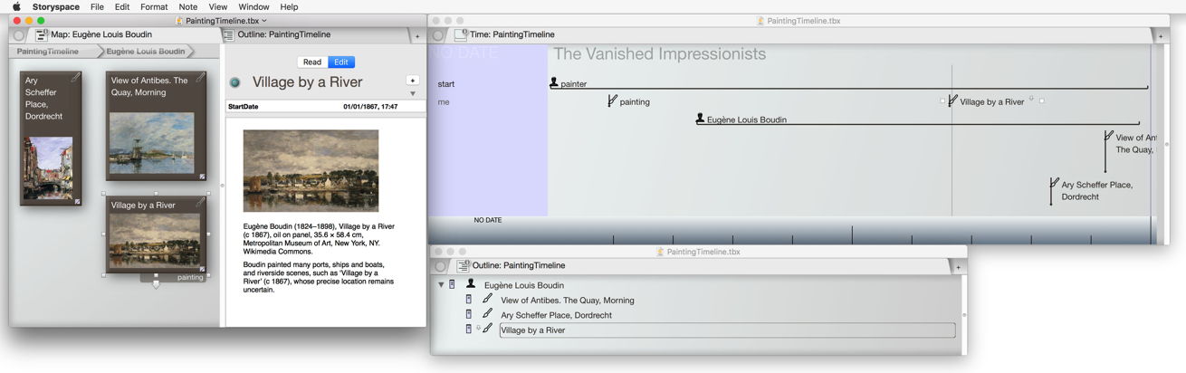Open the Note menu
This screenshot has height=373, width=1186.
[188, 6]
